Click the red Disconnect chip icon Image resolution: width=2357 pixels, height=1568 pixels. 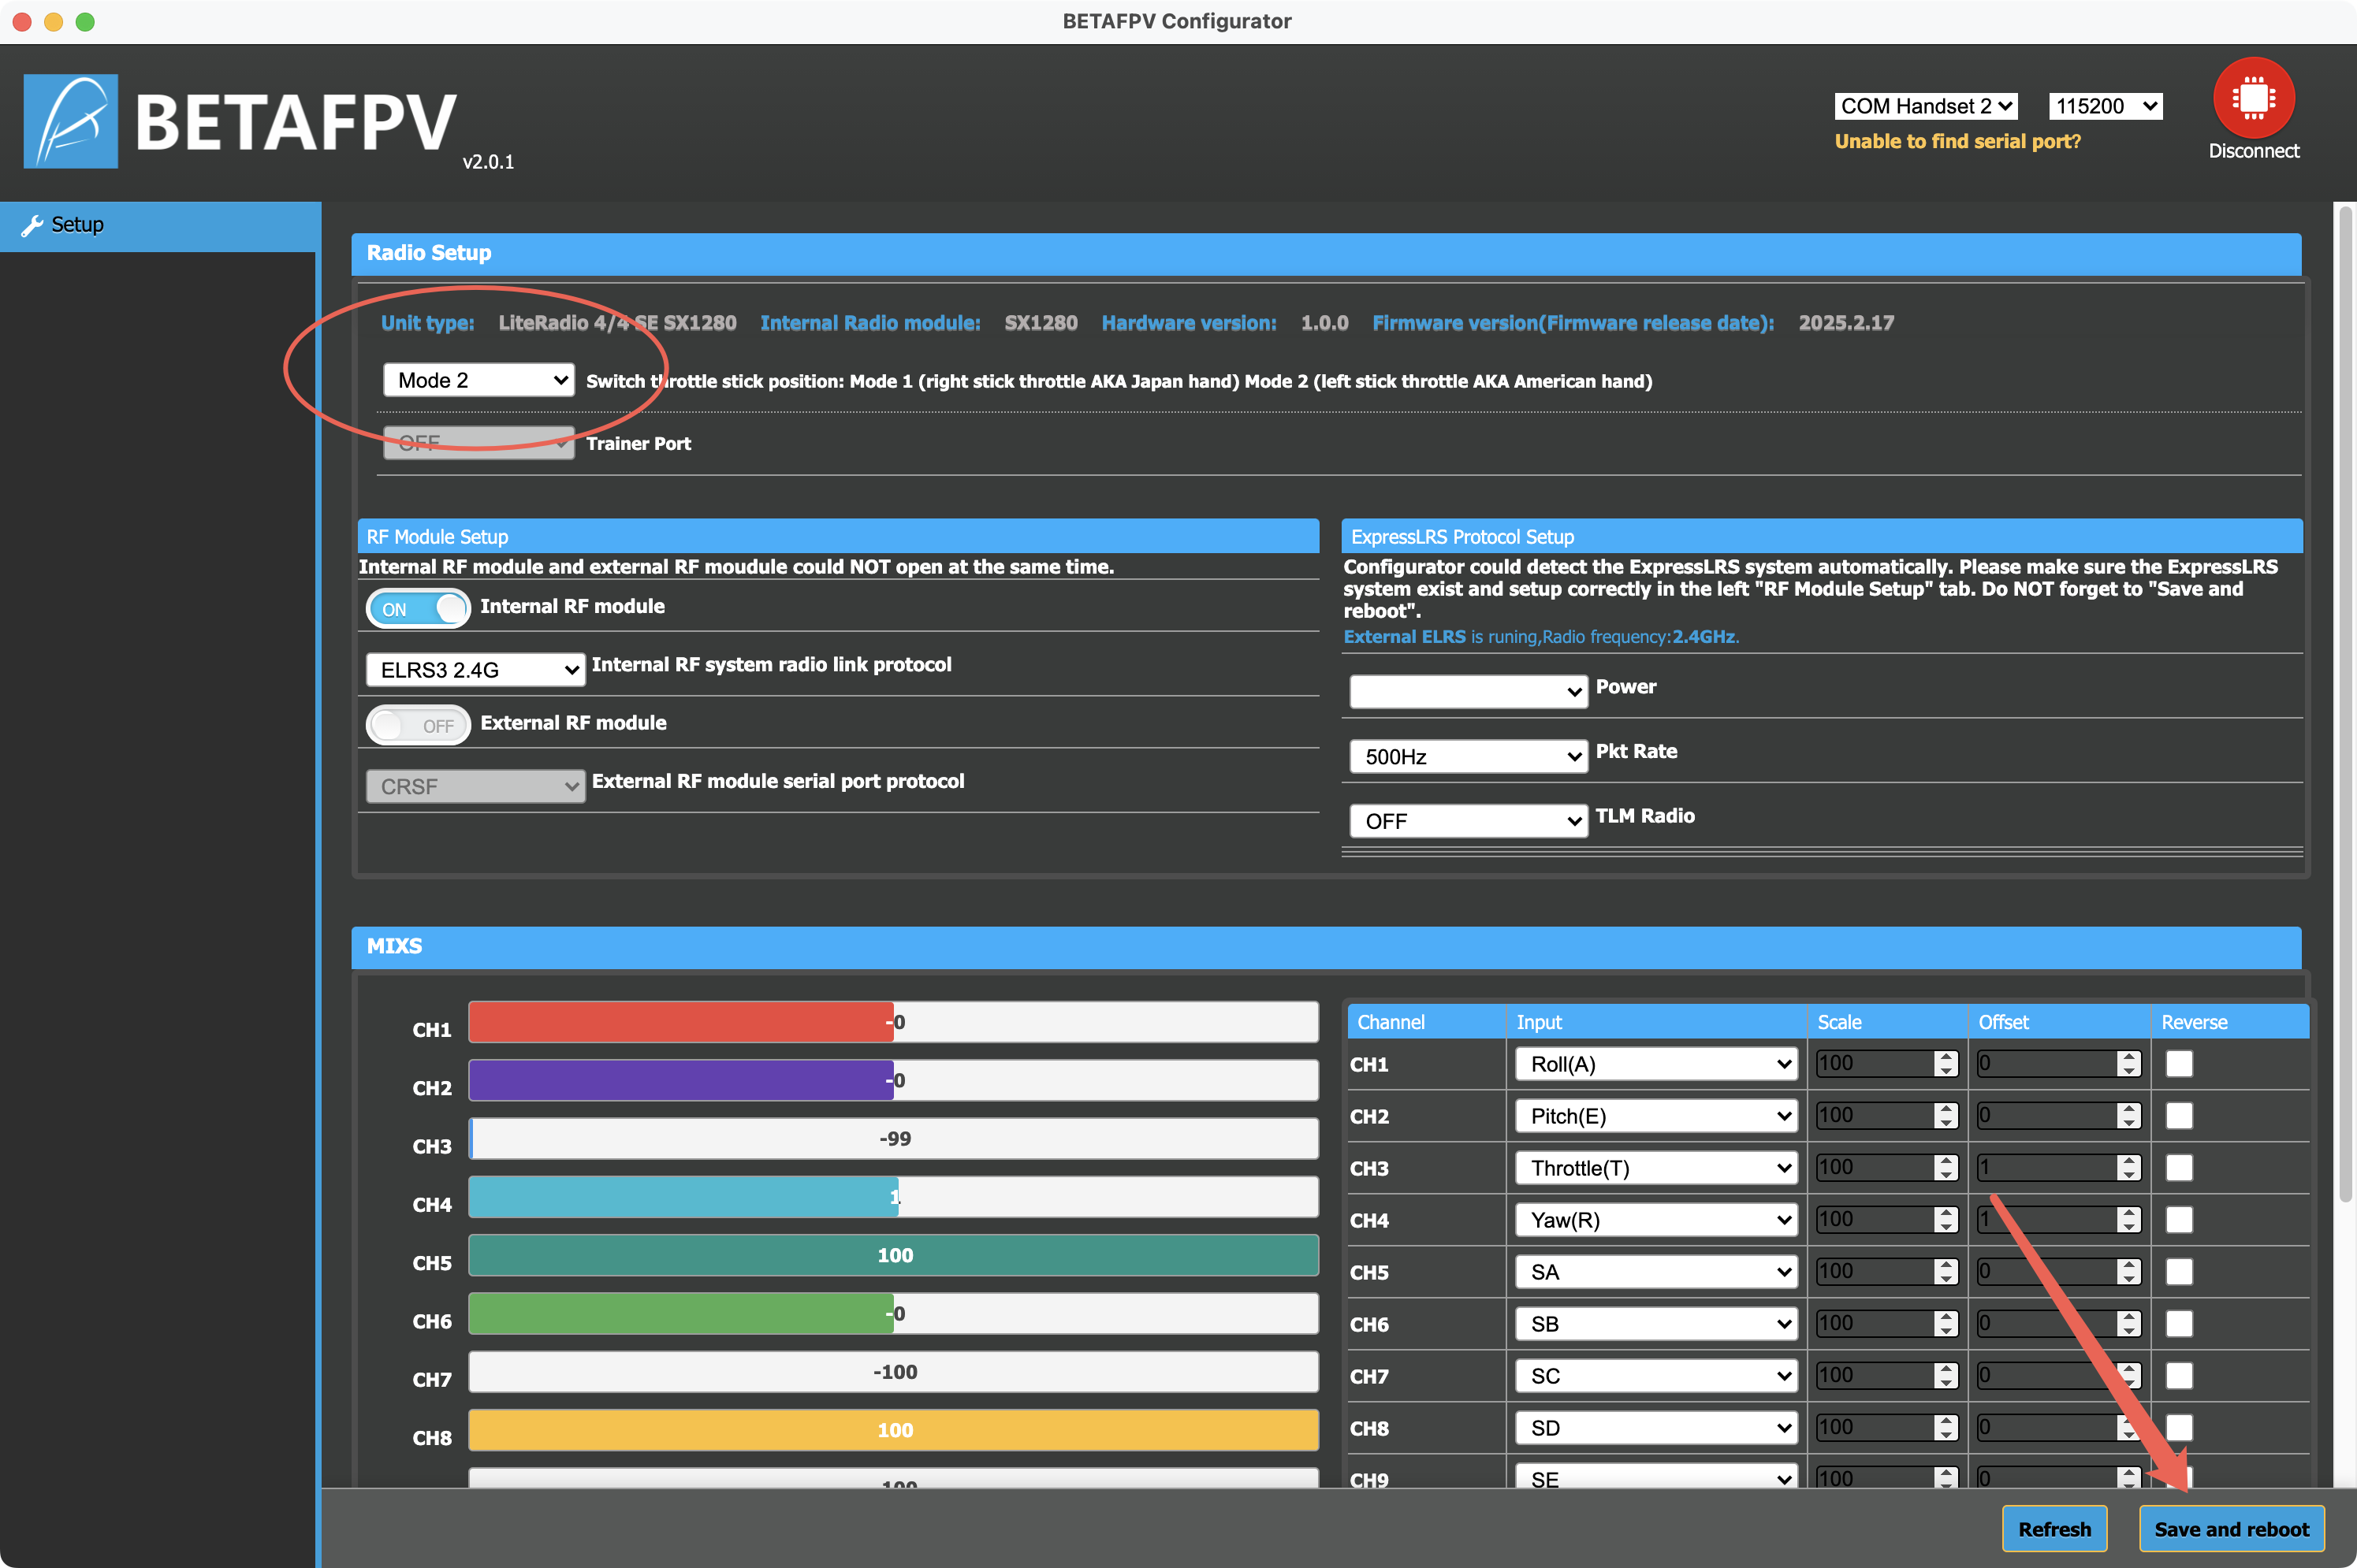(x=2253, y=98)
